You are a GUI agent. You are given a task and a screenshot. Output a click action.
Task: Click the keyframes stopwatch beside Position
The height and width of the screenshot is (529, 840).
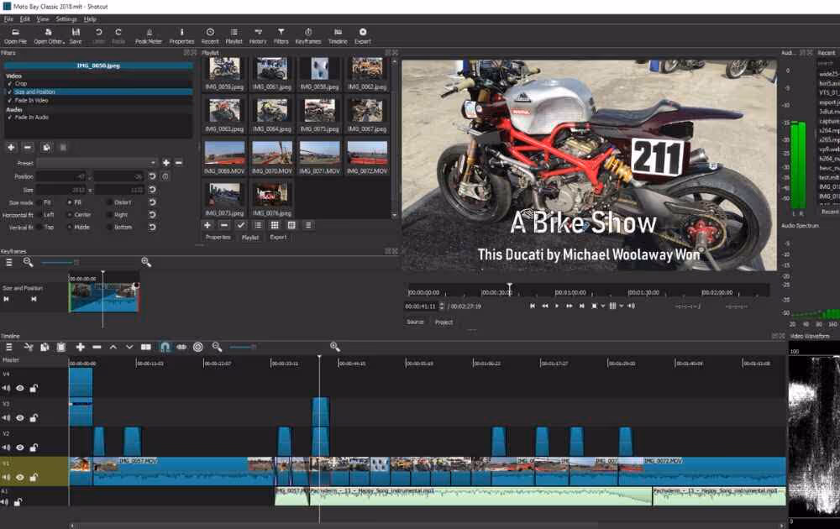165,176
